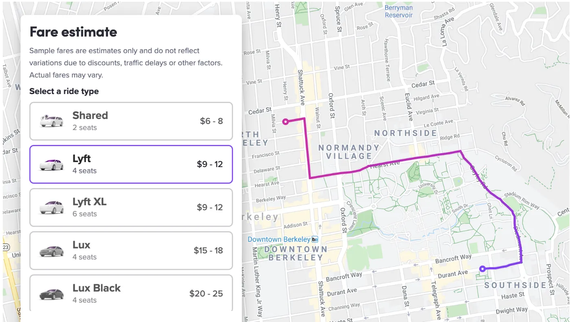
Task: Click the Northside neighborhood label
Action: [406, 133]
